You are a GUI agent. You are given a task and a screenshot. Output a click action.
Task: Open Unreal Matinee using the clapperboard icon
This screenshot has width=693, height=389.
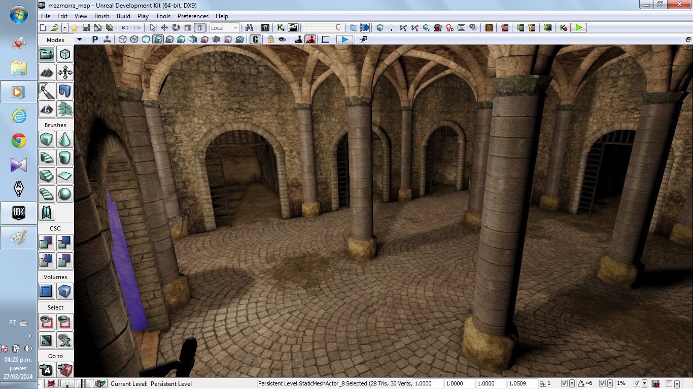click(293, 28)
